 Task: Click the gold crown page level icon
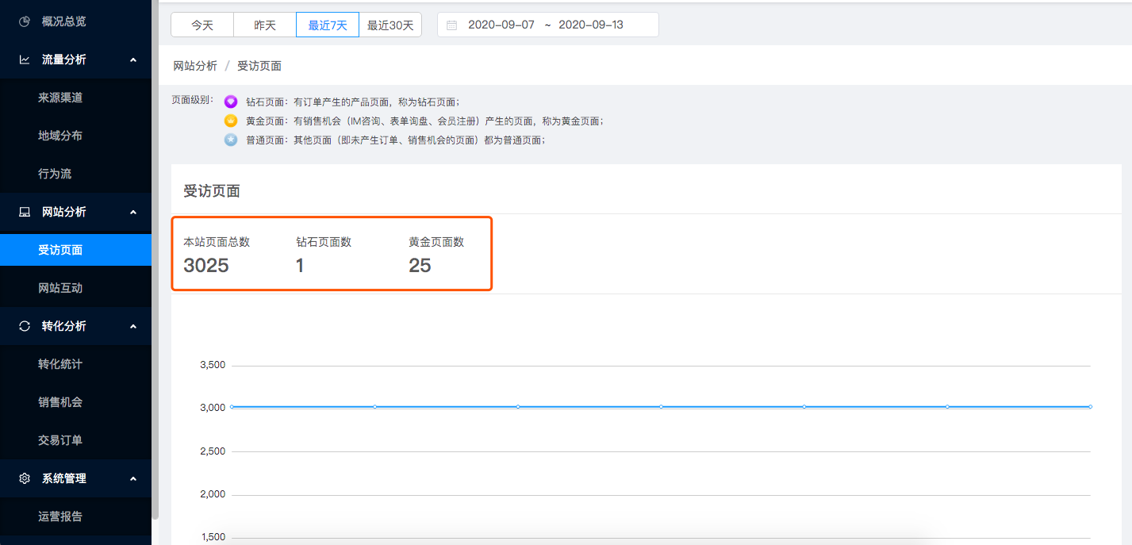231,121
